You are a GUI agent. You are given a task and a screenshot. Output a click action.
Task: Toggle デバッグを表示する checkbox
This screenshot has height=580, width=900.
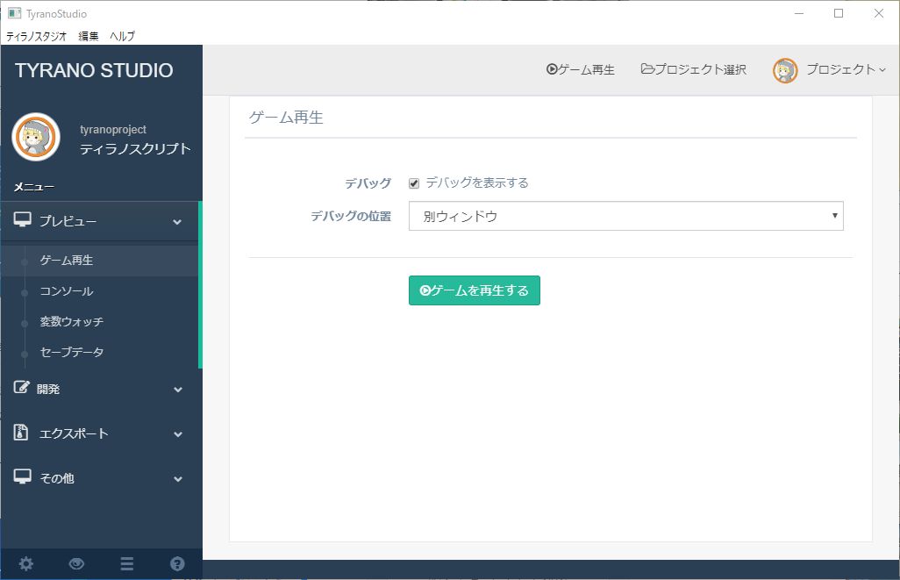(x=414, y=183)
